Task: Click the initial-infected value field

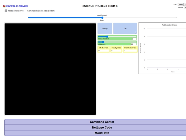Action: coord(134,39)
